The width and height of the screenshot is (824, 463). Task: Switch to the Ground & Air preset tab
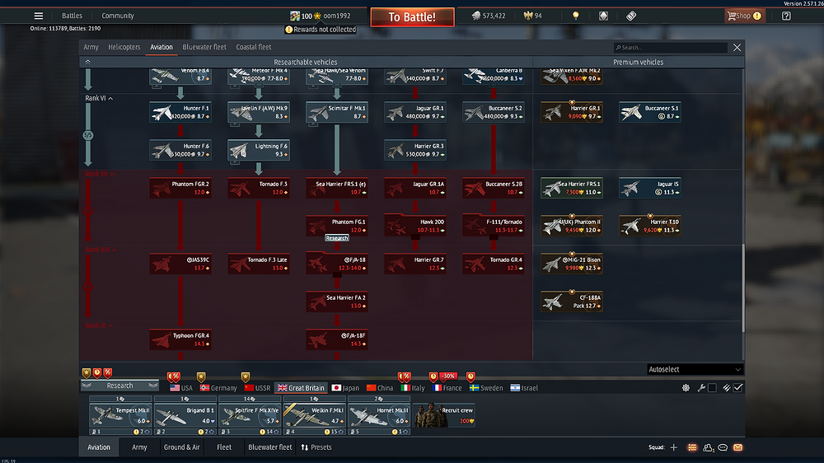pyautogui.click(x=182, y=447)
